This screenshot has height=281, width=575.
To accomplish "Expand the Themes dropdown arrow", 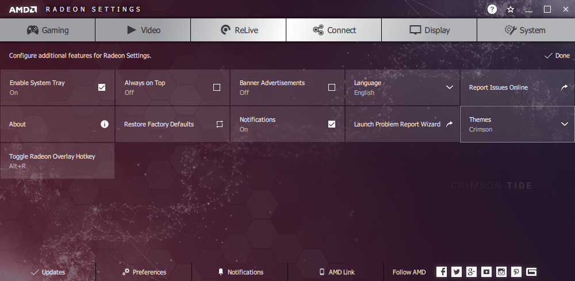I will pos(565,124).
